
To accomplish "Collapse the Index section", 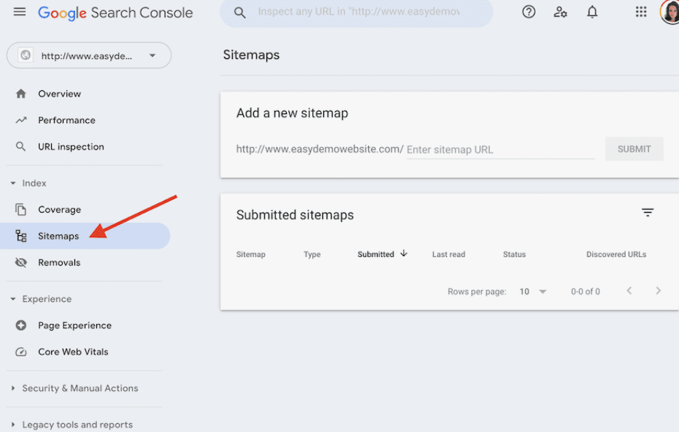I will pos(13,183).
